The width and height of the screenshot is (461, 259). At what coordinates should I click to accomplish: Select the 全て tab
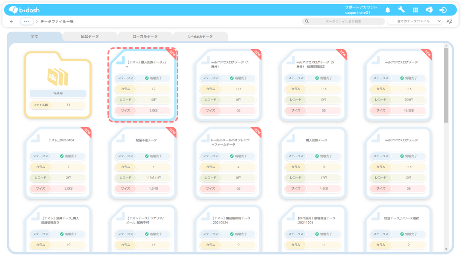tap(35, 37)
